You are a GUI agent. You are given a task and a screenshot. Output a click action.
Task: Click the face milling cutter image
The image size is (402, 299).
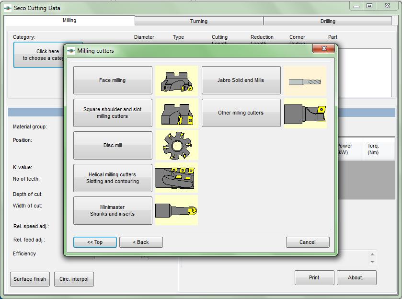(177, 80)
